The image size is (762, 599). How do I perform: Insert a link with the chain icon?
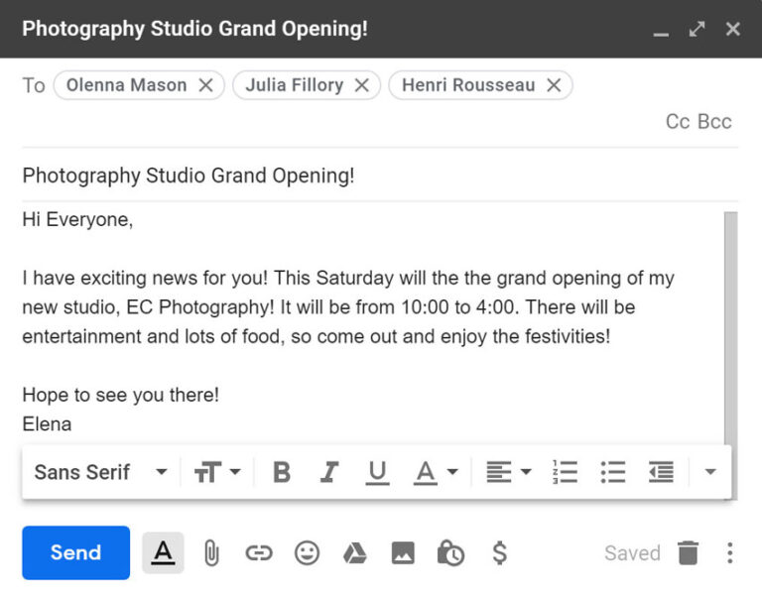259,552
